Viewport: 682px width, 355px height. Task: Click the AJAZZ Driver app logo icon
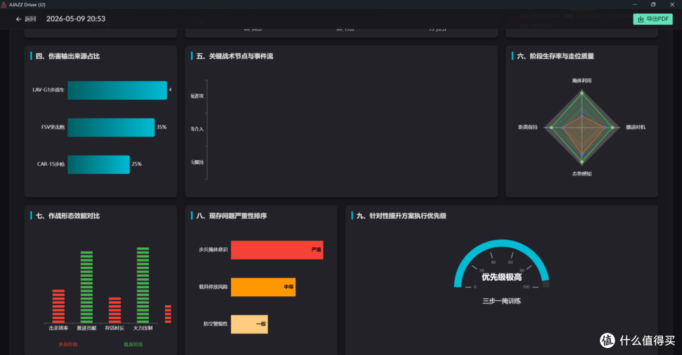click(4, 4)
